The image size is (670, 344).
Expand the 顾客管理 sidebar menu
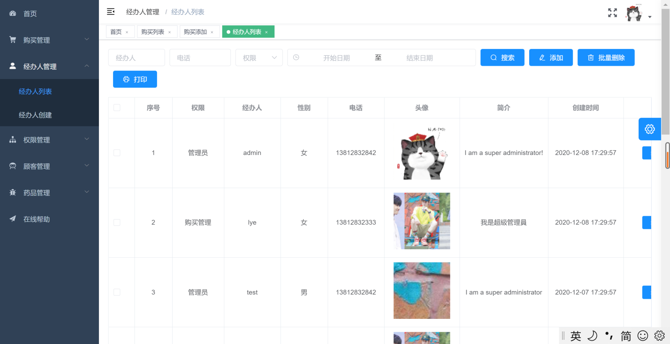(49, 166)
